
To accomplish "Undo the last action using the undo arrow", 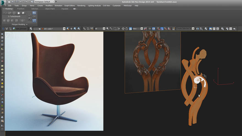I will point(21,2).
